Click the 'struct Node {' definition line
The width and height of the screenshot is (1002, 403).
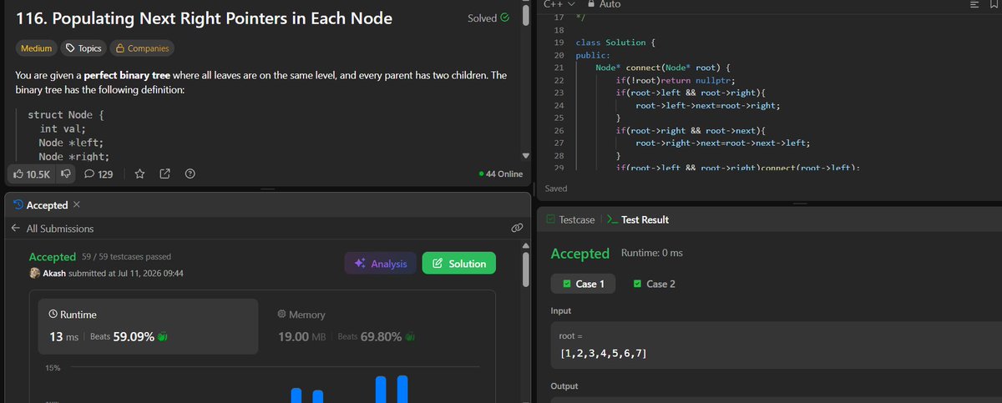point(66,114)
